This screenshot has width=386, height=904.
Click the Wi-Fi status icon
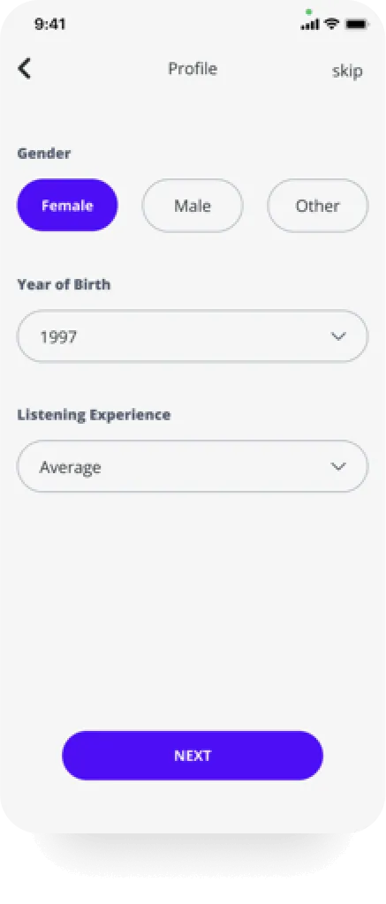click(331, 24)
